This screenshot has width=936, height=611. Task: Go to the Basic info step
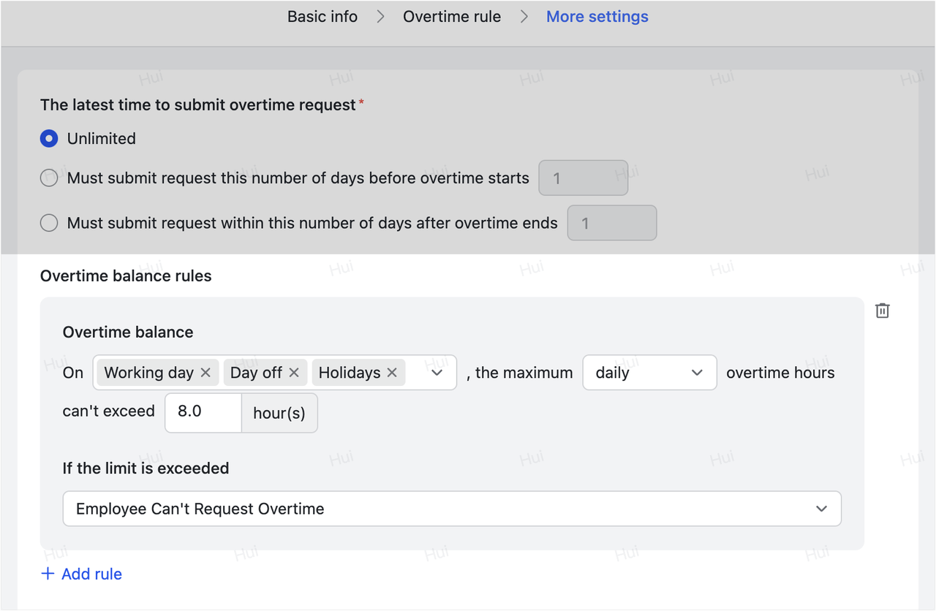[322, 17]
